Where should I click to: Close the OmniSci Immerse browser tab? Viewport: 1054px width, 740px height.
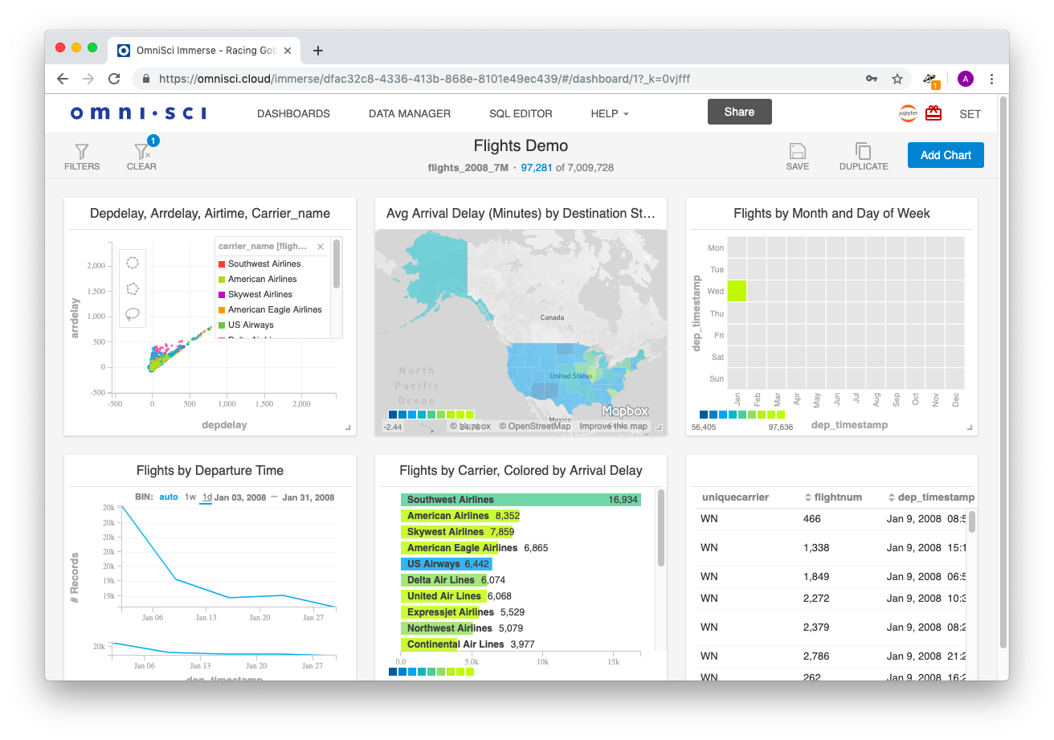(x=288, y=51)
